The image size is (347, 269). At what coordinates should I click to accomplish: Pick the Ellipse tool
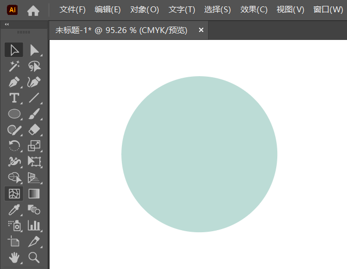pos(14,114)
